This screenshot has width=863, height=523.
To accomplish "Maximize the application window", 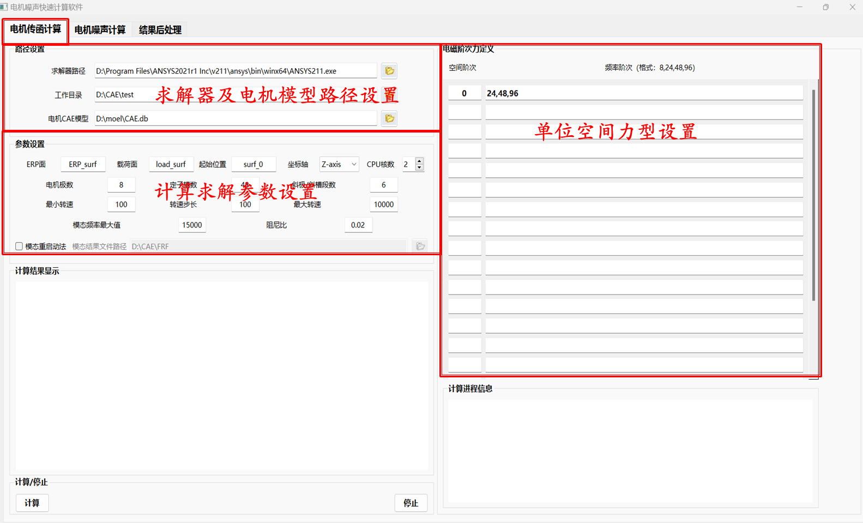I will coord(825,7).
